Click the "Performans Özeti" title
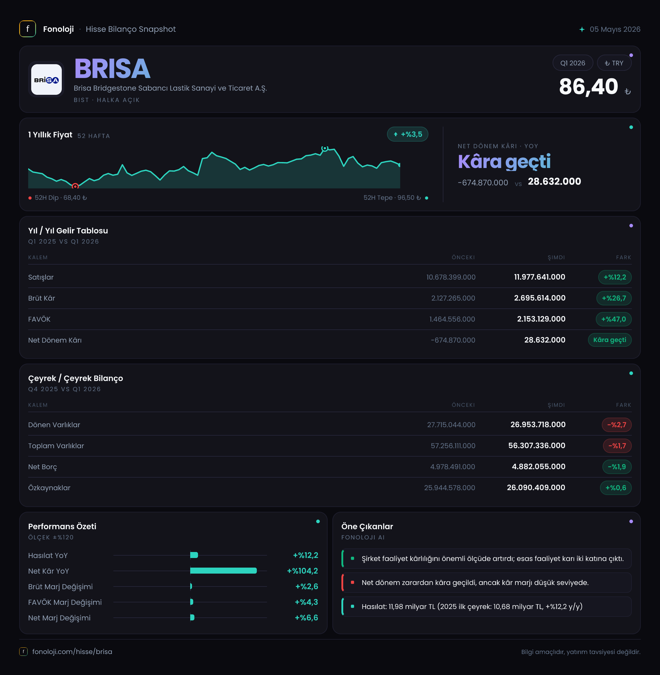660x675 pixels. click(62, 526)
